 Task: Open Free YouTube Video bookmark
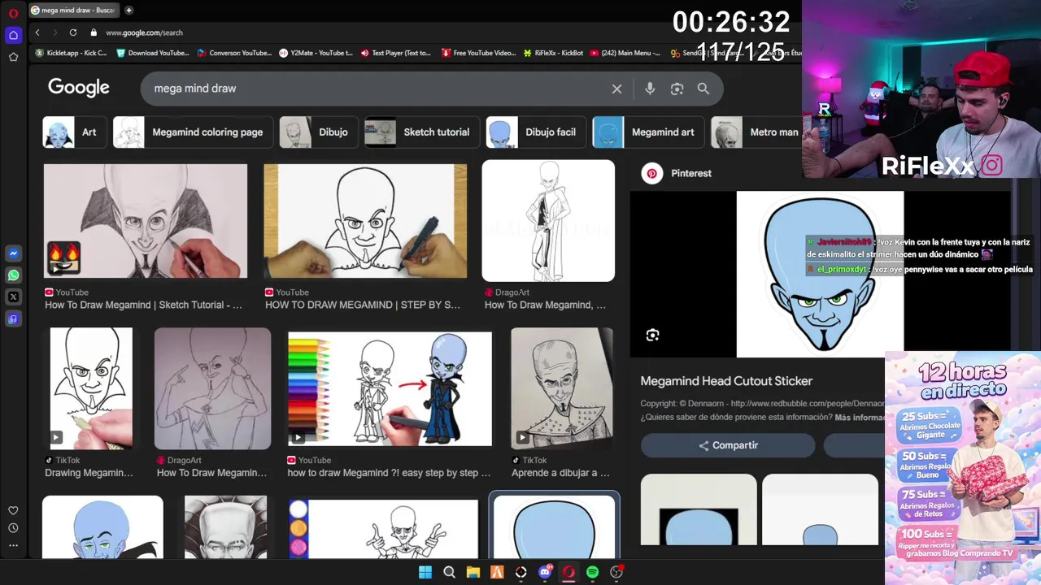pyautogui.click(x=478, y=53)
